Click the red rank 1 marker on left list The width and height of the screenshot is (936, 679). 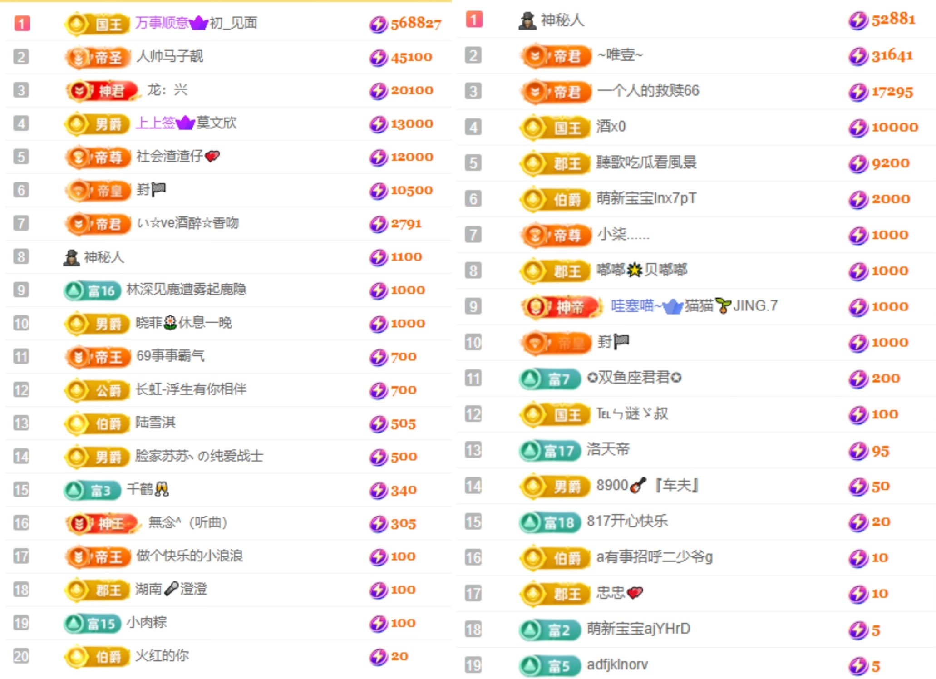(x=22, y=23)
